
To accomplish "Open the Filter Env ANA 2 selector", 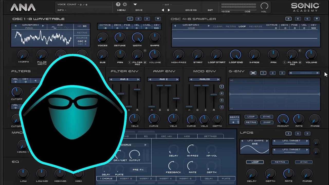I will (x=124, y=79).
